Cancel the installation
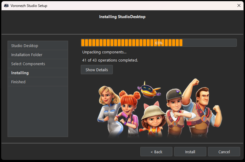Screen dimensions: 245x162 (x=224, y=151)
